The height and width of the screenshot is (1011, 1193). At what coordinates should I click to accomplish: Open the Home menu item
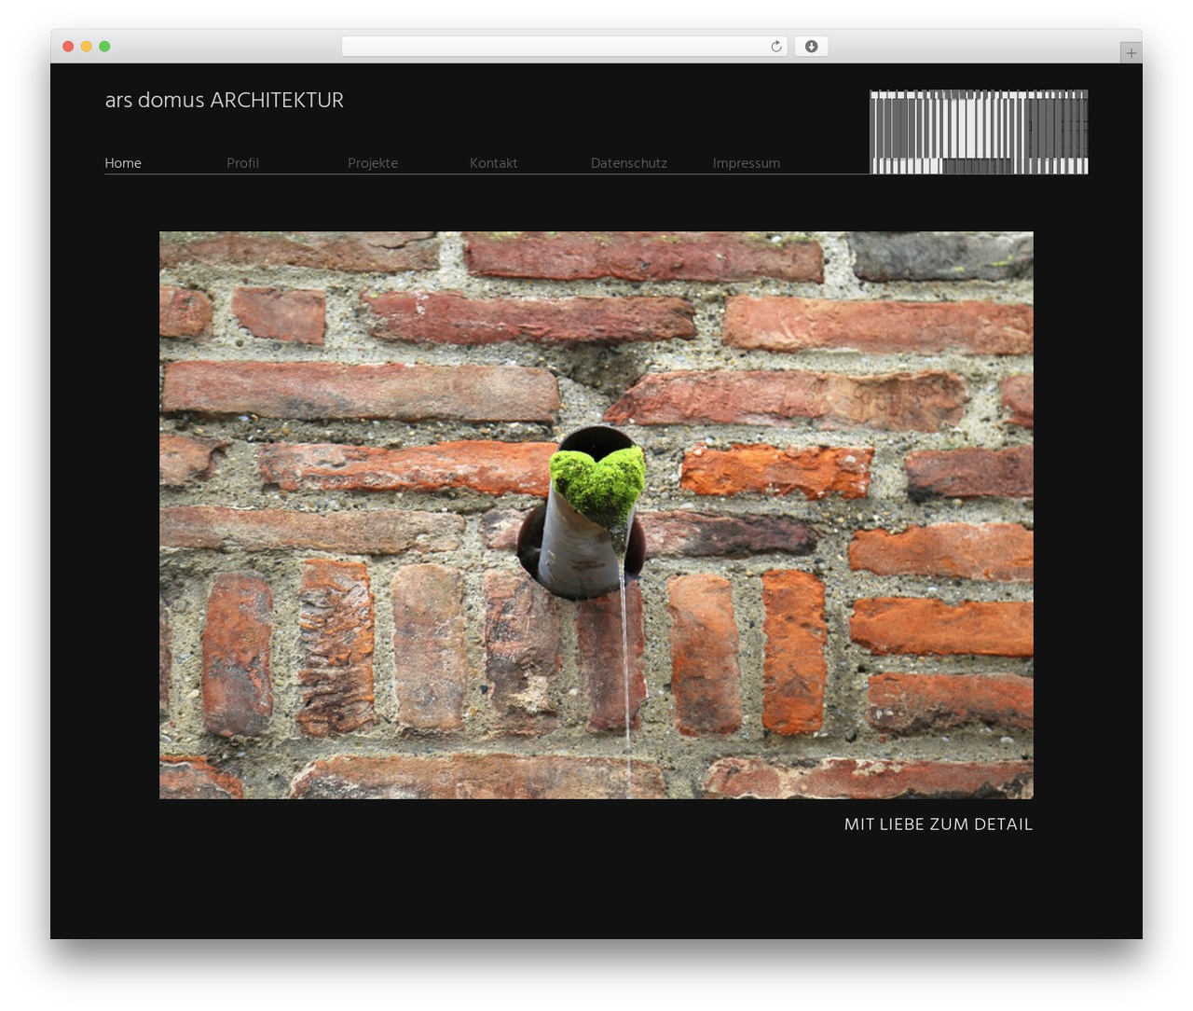click(x=123, y=163)
